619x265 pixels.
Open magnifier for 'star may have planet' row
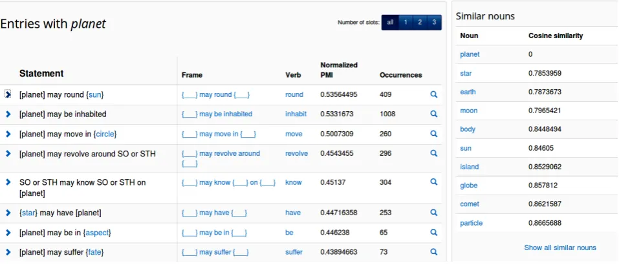[433, 213]
